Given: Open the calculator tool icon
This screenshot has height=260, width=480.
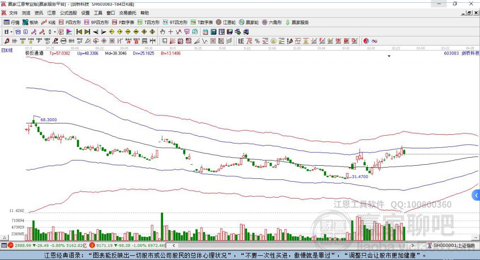Looking at the screenshot, I should point(213,32).
